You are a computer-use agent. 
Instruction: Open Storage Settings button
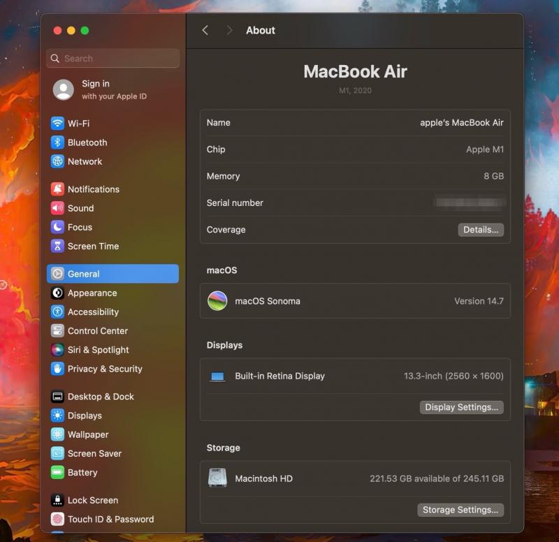pyautogui.click(x=460, y=510)
